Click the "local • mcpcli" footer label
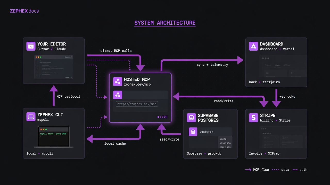 click(40, 153)
